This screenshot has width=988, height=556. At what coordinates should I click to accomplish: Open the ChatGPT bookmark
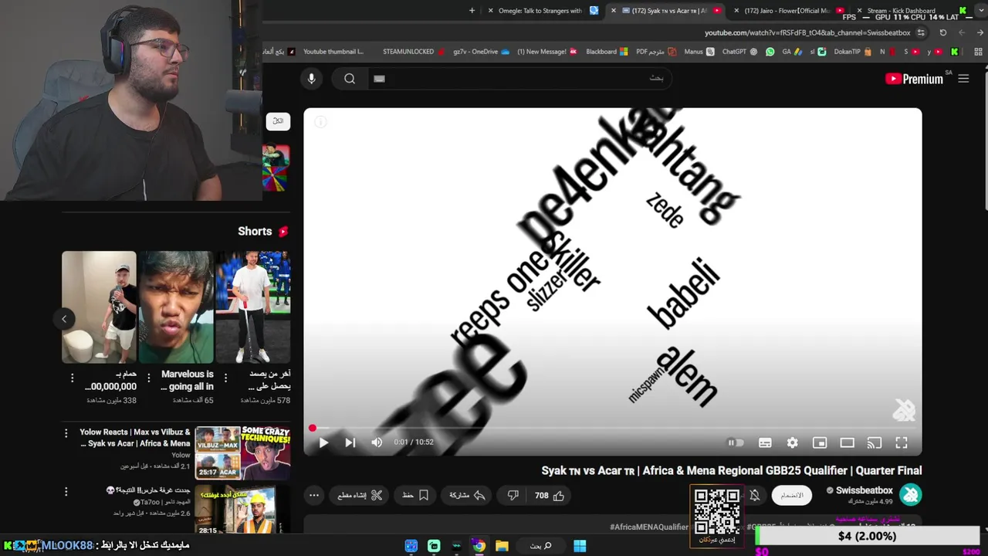(739, 52)
